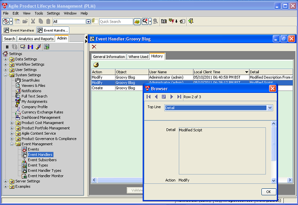Expand the Workflow Settings tree node

6,64
